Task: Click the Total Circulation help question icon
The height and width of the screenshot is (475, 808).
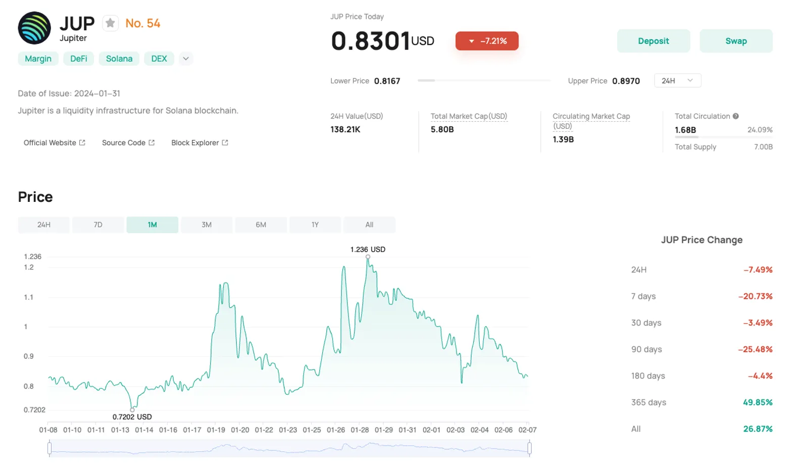Action: 736,116
